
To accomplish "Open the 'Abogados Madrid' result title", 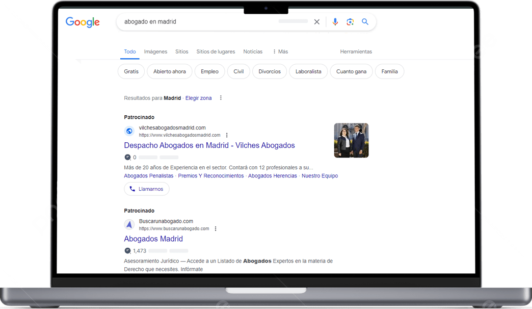I will 153,239.
